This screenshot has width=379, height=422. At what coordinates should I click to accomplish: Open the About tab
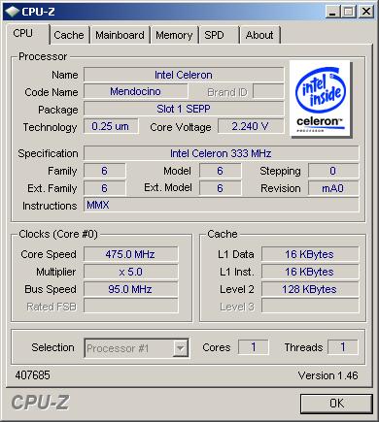click(x=259, y=35)
